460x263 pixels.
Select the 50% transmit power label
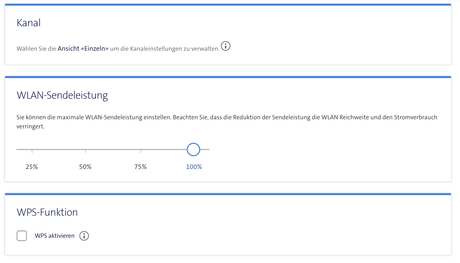coord(85,167)
